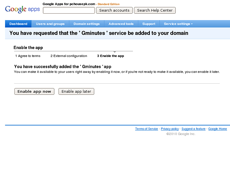This screenshot has width=230, height=173.
Task: Click 'You have successfully added' heading
Action: pos(63,67)
